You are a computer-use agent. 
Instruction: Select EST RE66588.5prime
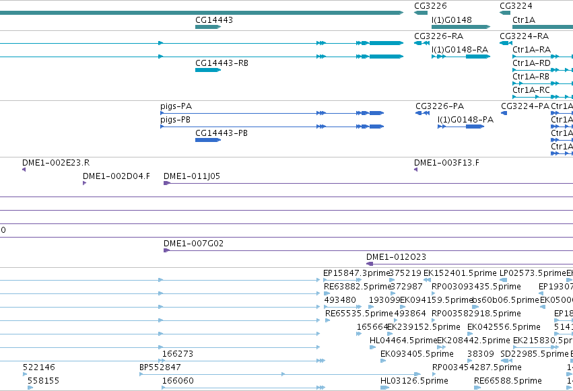point(477,388)
